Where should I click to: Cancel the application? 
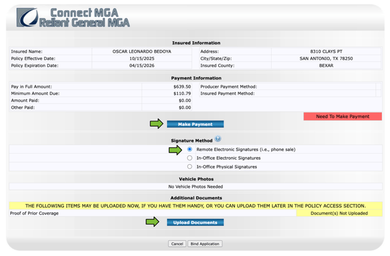tap(177, 244)
